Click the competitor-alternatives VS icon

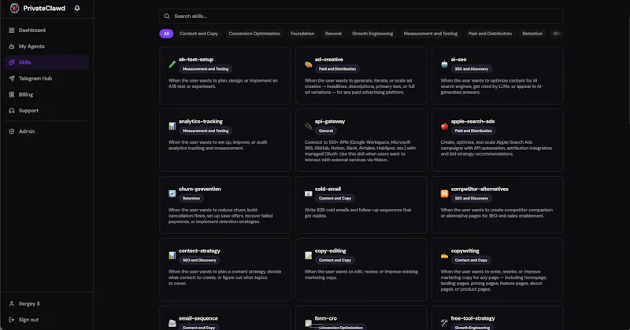coord(444,193)
